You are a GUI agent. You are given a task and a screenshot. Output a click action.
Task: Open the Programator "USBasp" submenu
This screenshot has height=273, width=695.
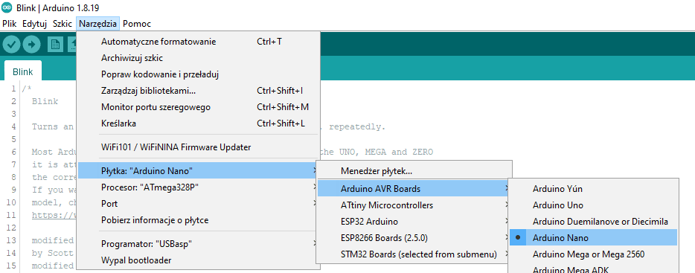pos(198,244)
